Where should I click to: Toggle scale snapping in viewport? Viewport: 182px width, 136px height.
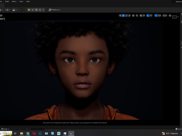[x=156, y=15]
